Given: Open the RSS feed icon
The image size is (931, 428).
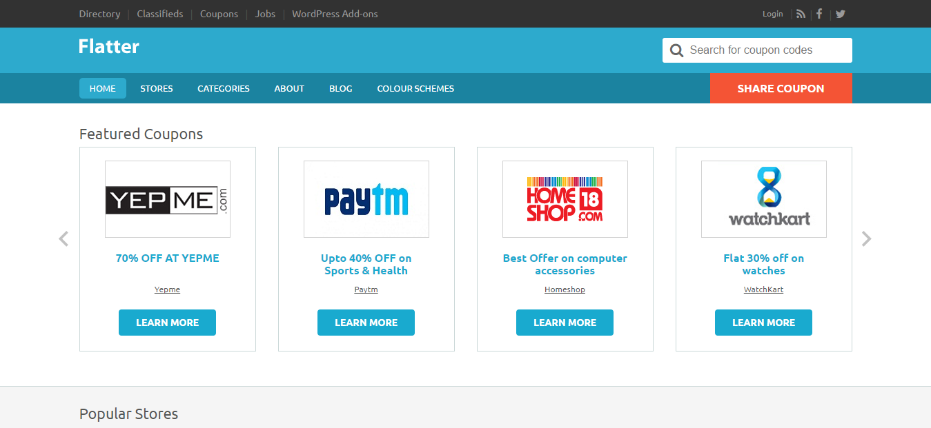Looking at the screenshot, I should 801,14.
